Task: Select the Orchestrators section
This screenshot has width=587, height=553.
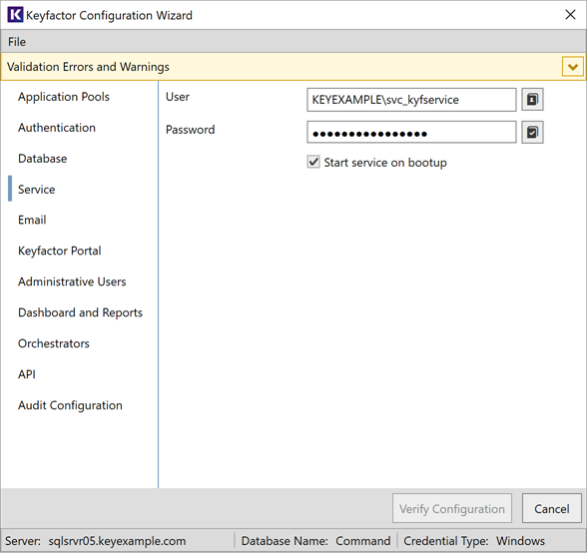Action: (x=54, y=343)
